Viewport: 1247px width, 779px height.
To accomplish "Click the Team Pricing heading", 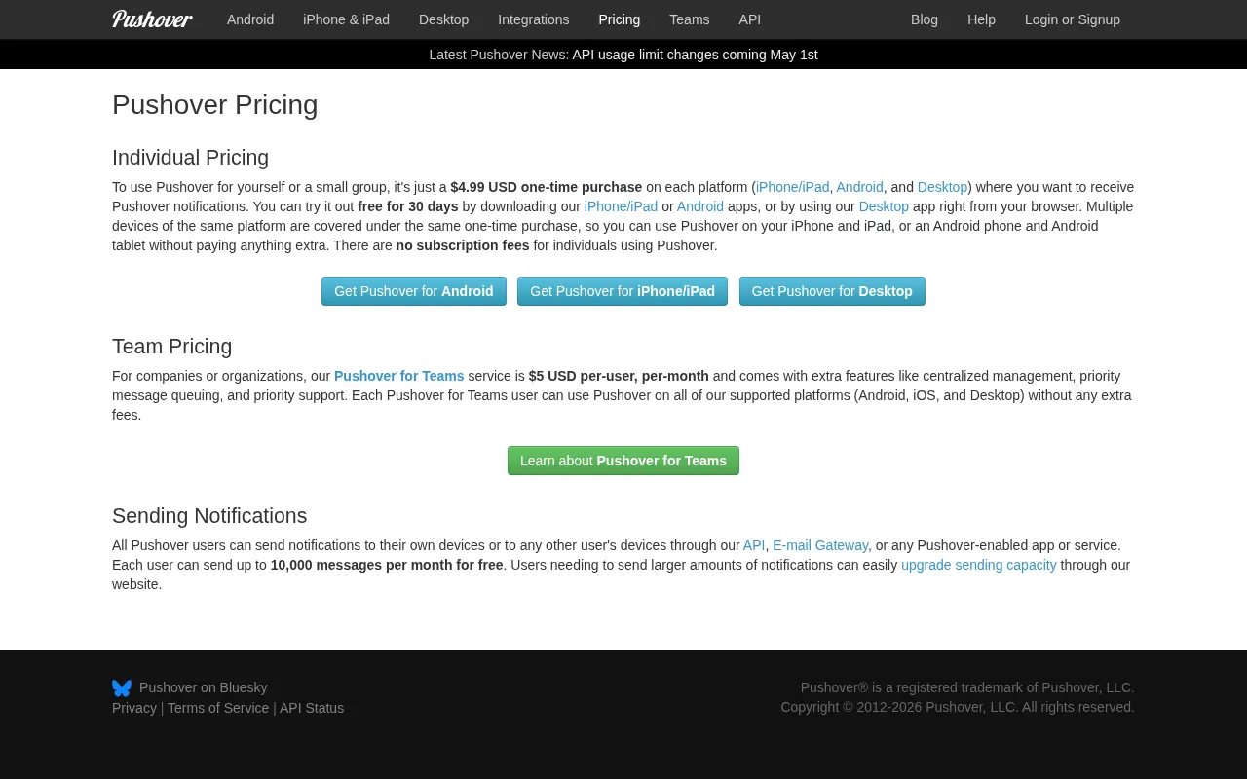I will coord(172,347).
